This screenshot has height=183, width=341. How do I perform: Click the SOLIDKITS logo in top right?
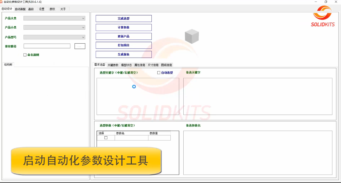[323, 17]
